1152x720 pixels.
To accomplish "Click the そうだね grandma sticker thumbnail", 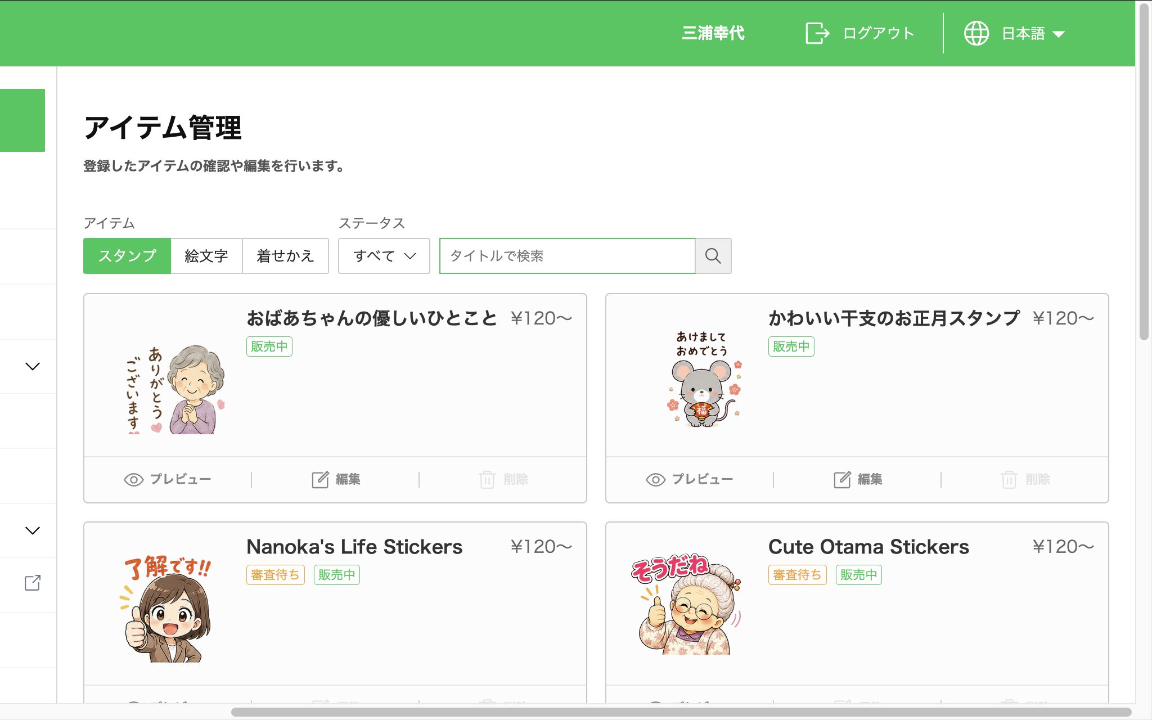I will [687, 604].
